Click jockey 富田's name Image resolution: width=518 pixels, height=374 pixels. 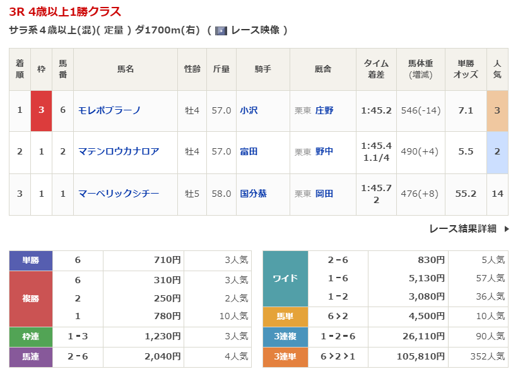tap(249, 152)
